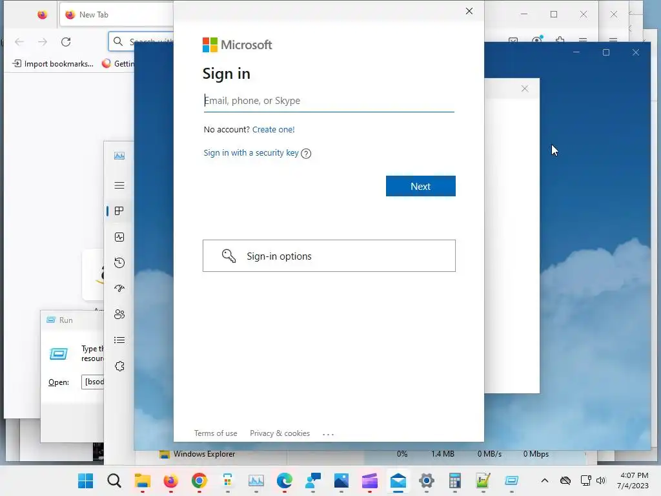Open the Processes page in Task Manager sidebar
This screenshot has height=496, width=661.
[119, 211]
